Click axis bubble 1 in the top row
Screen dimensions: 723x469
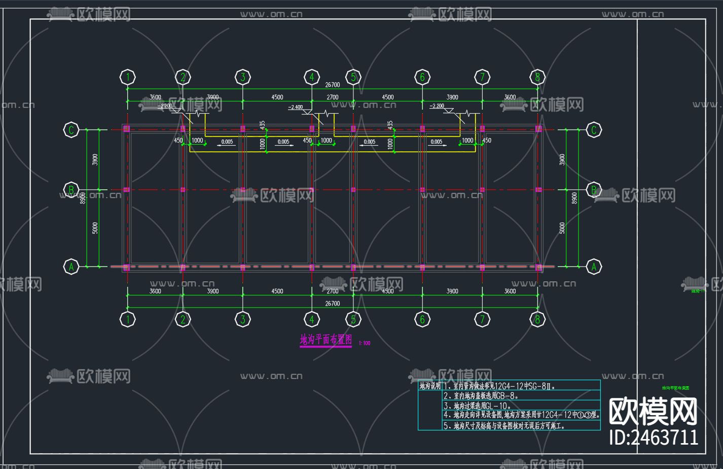(x=128, y=77)
